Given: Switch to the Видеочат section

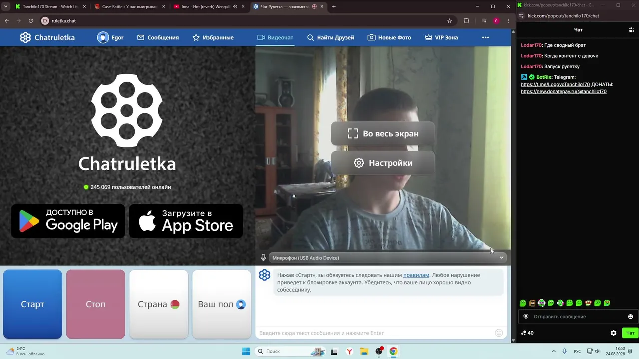Looking at the screenshot, I should click(275, 37).
